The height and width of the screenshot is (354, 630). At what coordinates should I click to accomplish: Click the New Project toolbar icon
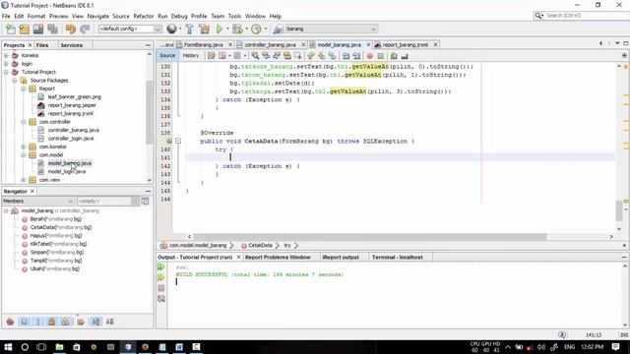pyautogui.click(x=24, y=29)
